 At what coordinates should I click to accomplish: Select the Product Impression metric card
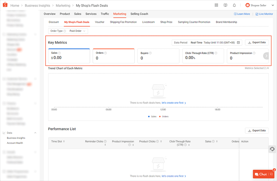coord(248,56)
